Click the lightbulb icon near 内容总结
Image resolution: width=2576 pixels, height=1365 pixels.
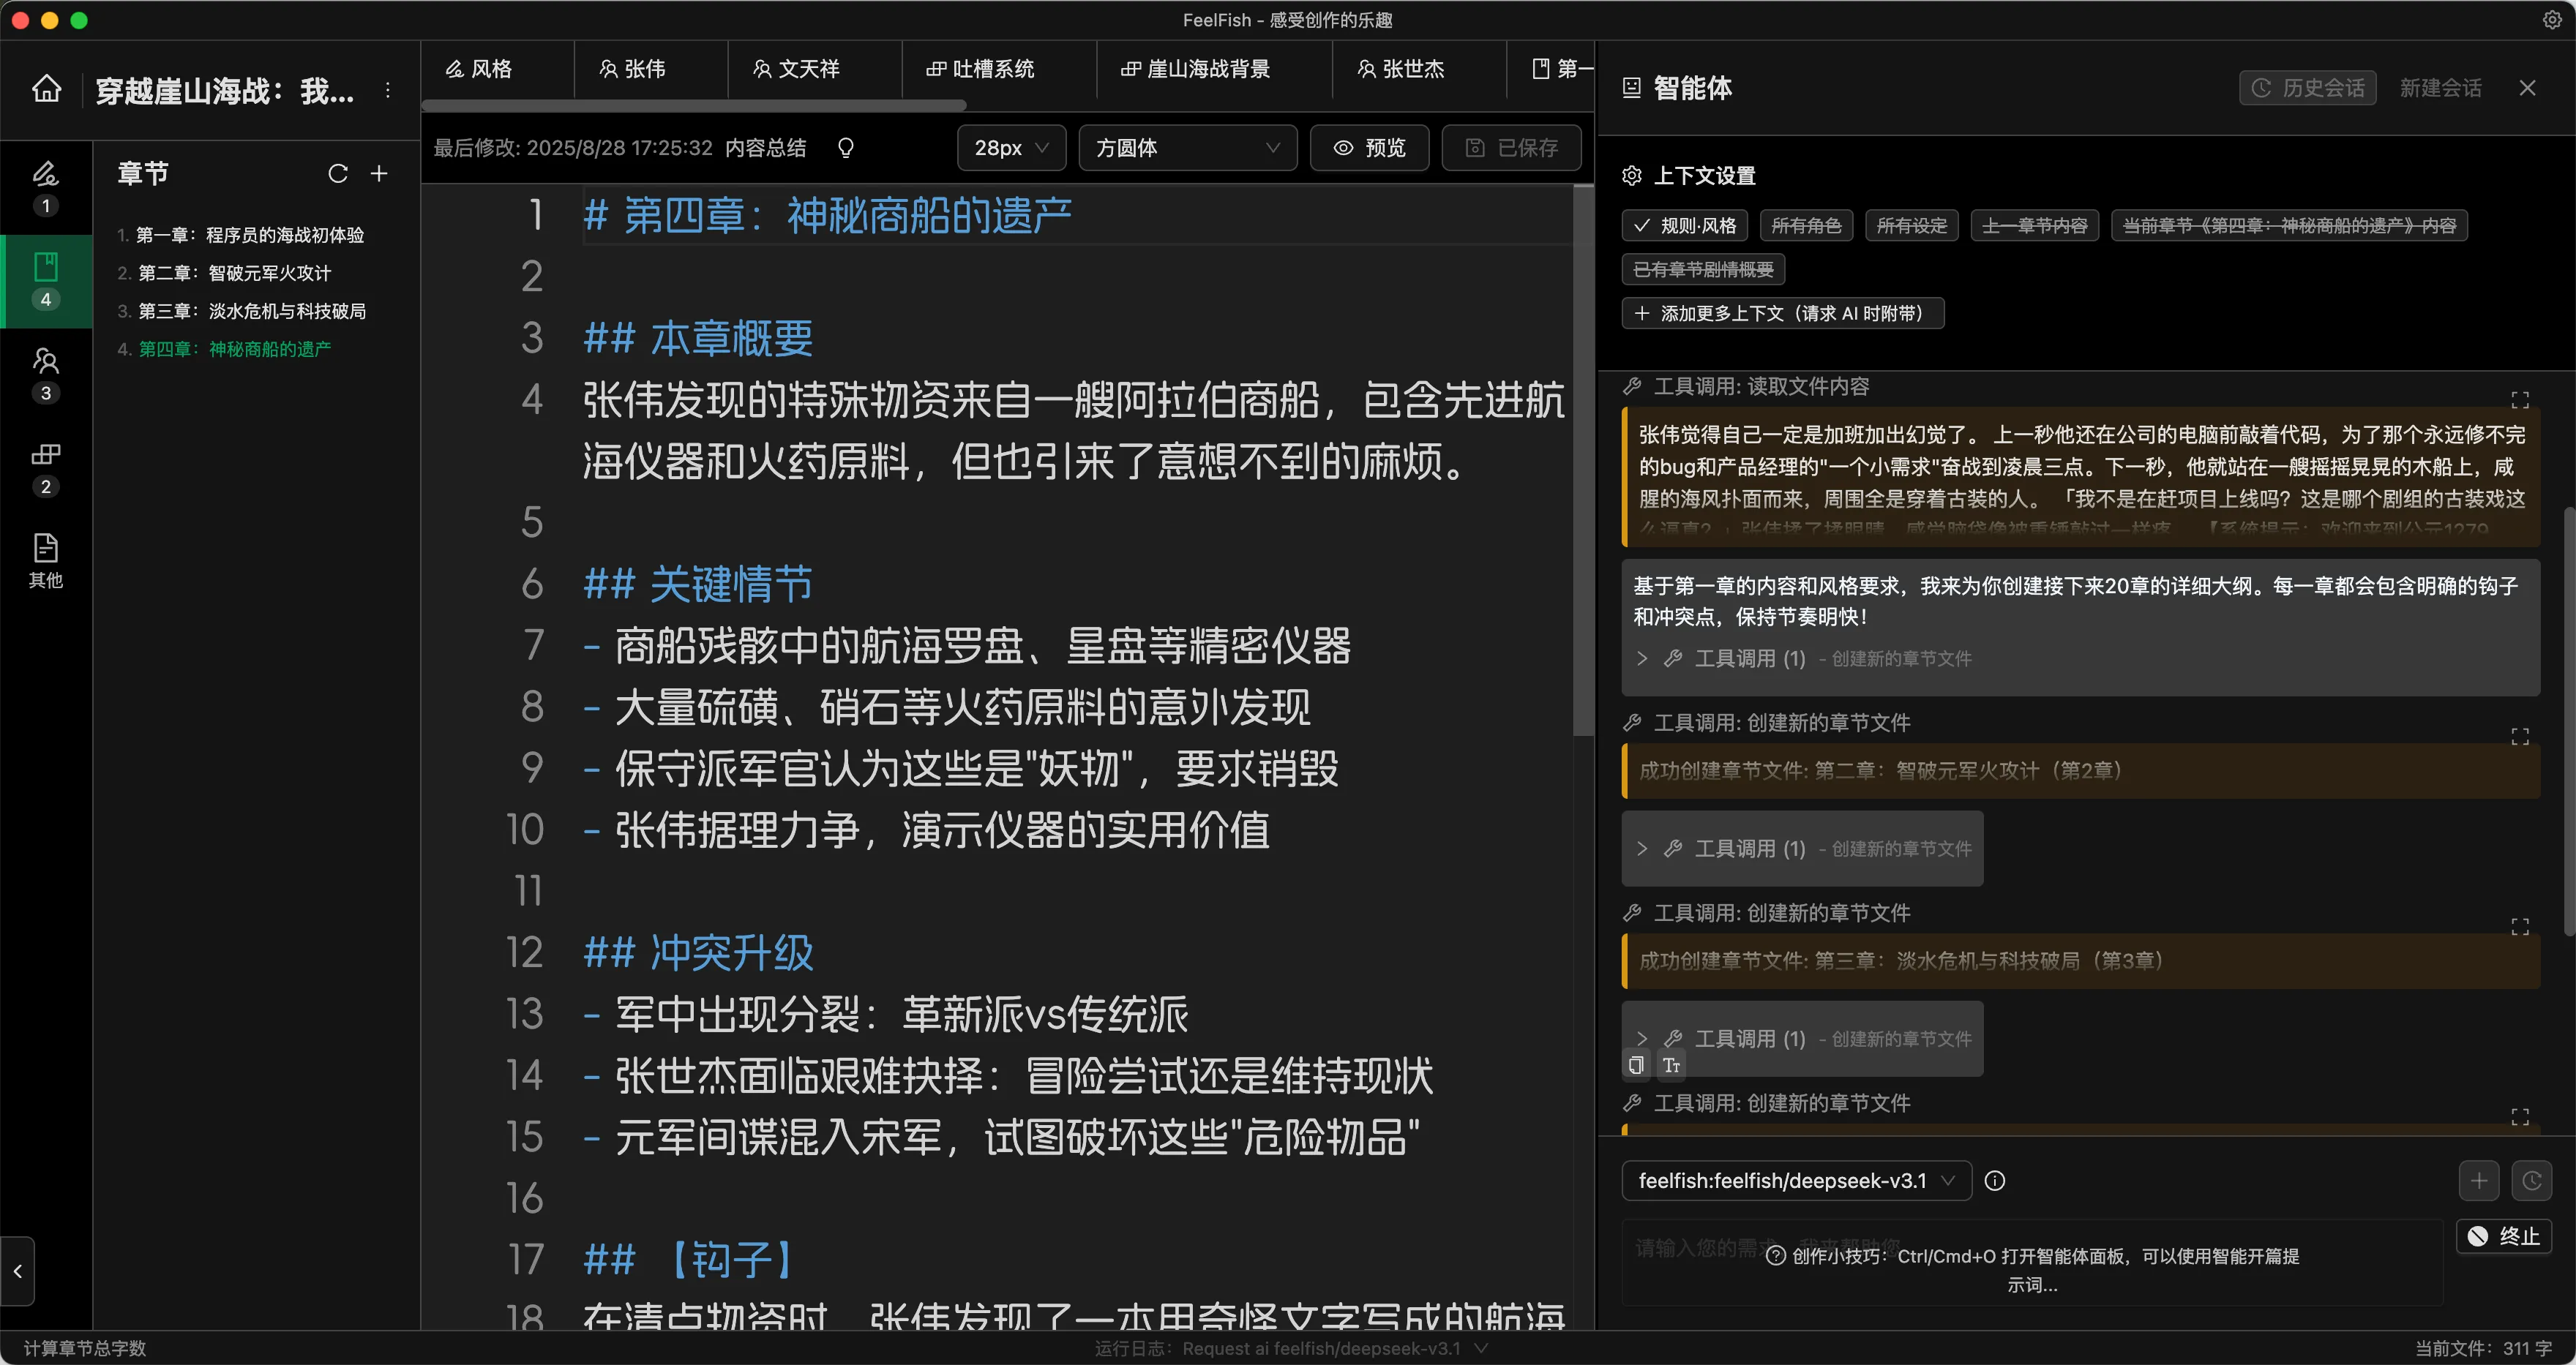tap(846, 148)
